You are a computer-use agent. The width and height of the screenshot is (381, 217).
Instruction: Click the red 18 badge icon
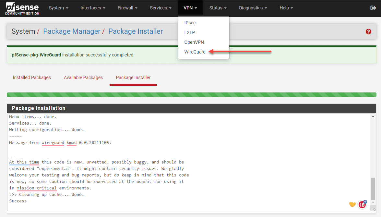[362, 204]
